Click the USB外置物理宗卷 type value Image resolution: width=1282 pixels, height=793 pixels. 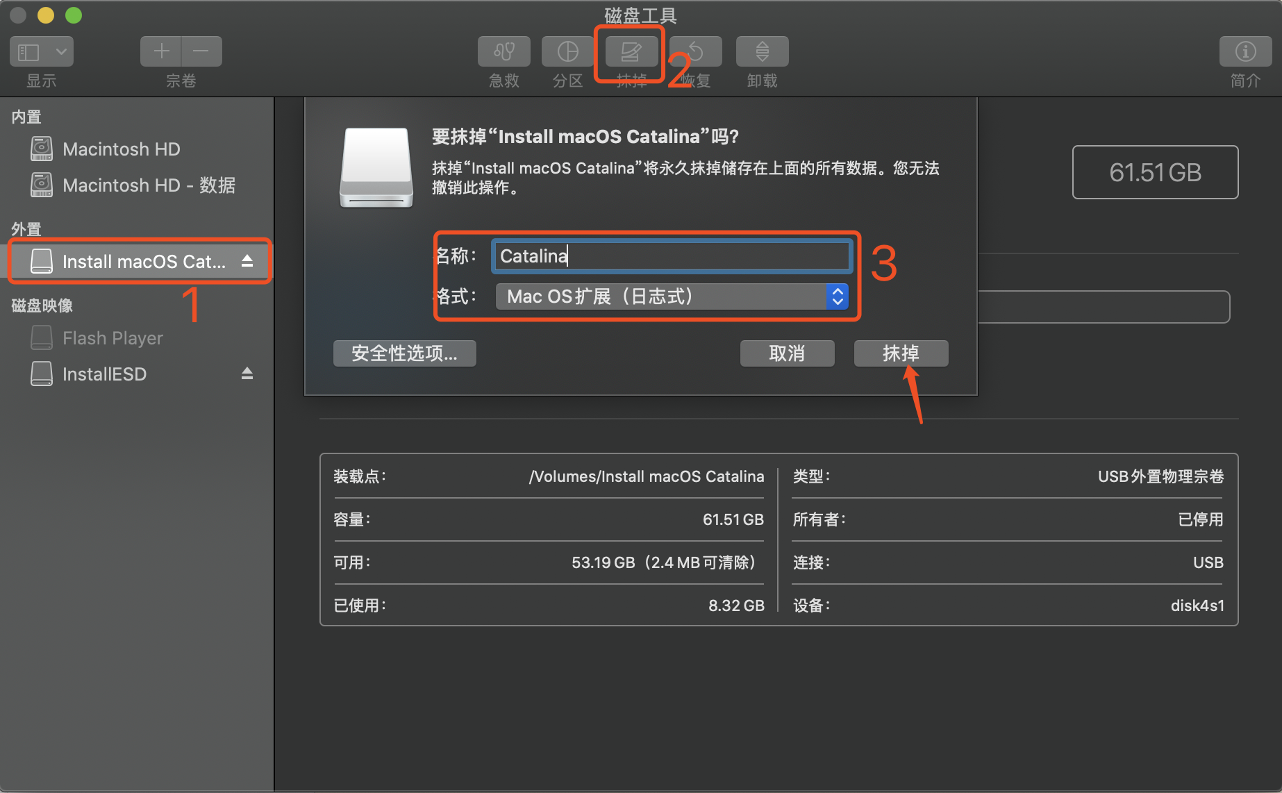pos(1160,476)
